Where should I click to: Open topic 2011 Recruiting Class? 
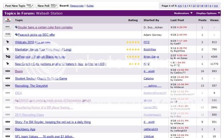coord(29,115)
